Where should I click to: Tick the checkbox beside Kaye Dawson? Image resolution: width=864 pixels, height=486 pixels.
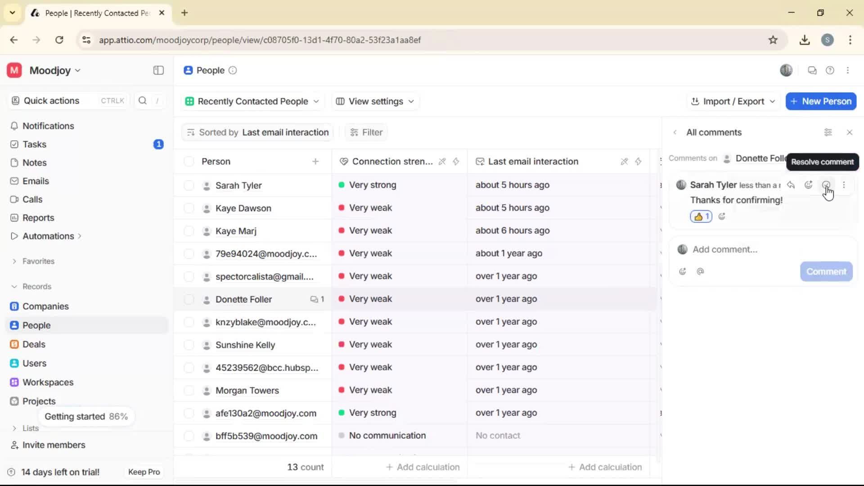click(189, 208)
